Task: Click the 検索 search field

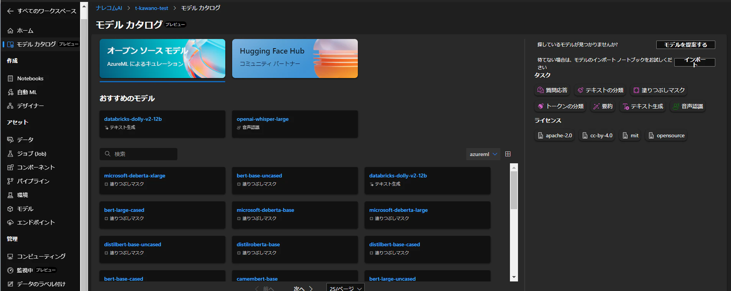Action: click(x=138, y=154)
